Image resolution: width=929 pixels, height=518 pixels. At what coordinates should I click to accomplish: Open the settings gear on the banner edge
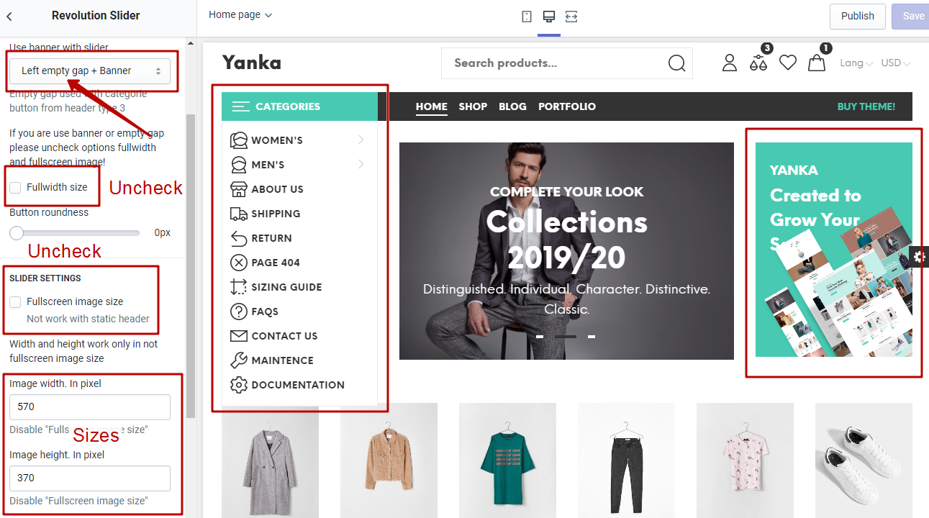tap(918, 256)
